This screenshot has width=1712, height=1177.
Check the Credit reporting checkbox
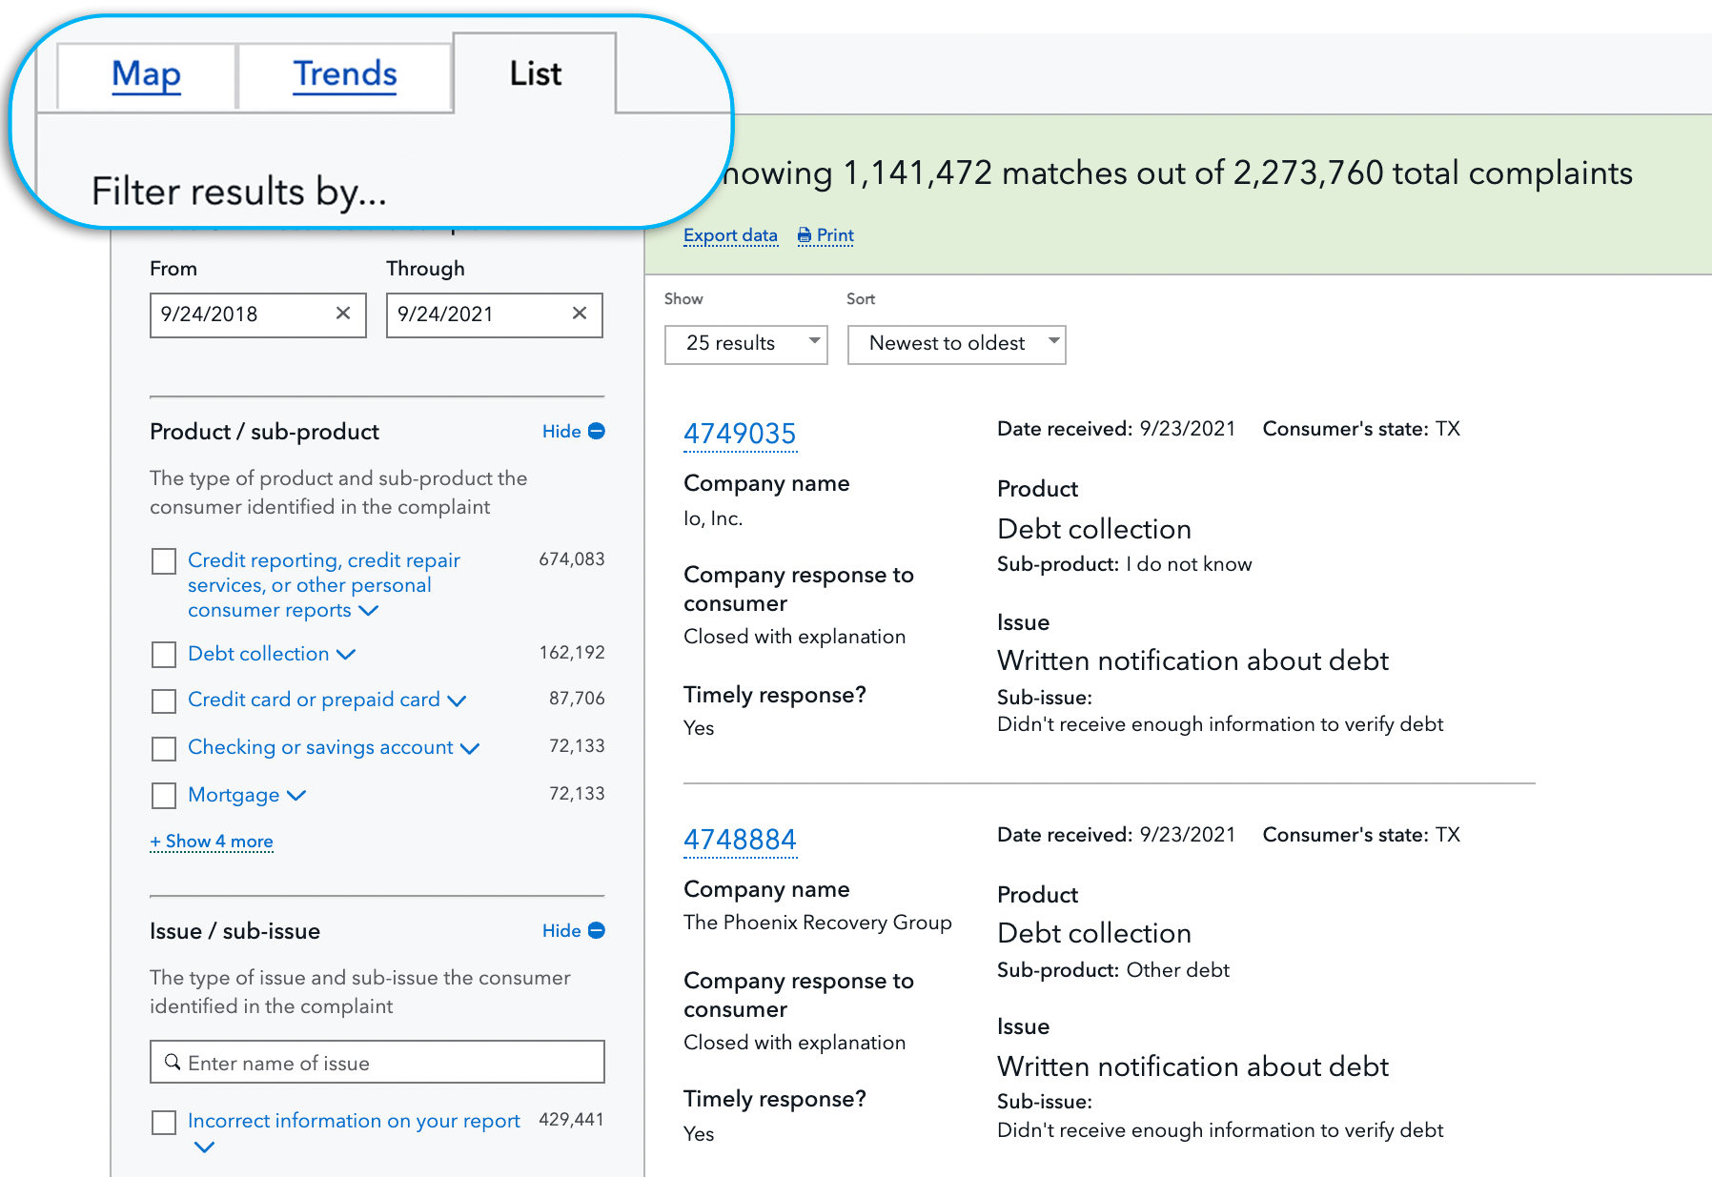[x=164, y=561]
